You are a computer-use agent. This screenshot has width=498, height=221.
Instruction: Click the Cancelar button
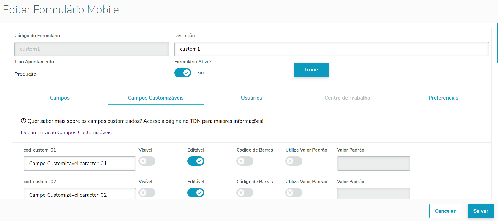click(445, 211)
